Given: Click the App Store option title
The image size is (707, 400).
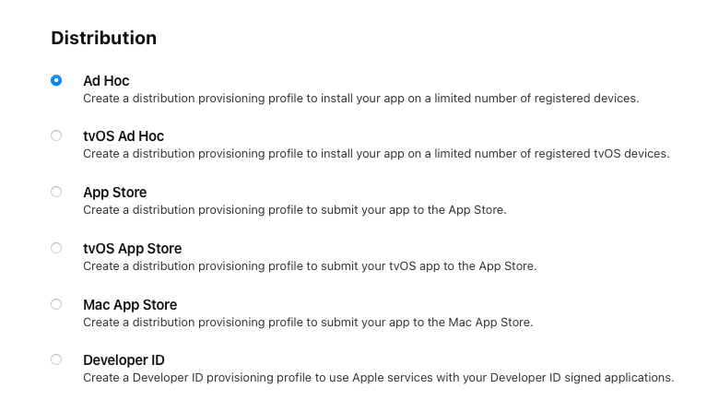Looking at the screenshot, I should pos(115,193).
